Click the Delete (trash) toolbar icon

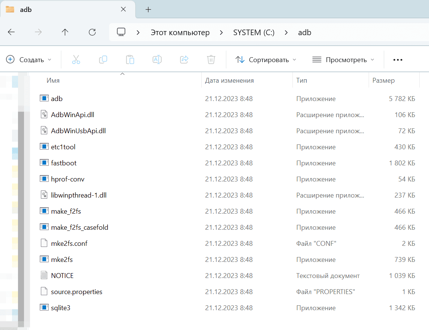click(211, 59)
